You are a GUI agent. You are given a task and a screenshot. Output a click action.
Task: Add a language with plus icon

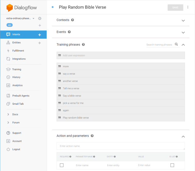coord(40,25)
